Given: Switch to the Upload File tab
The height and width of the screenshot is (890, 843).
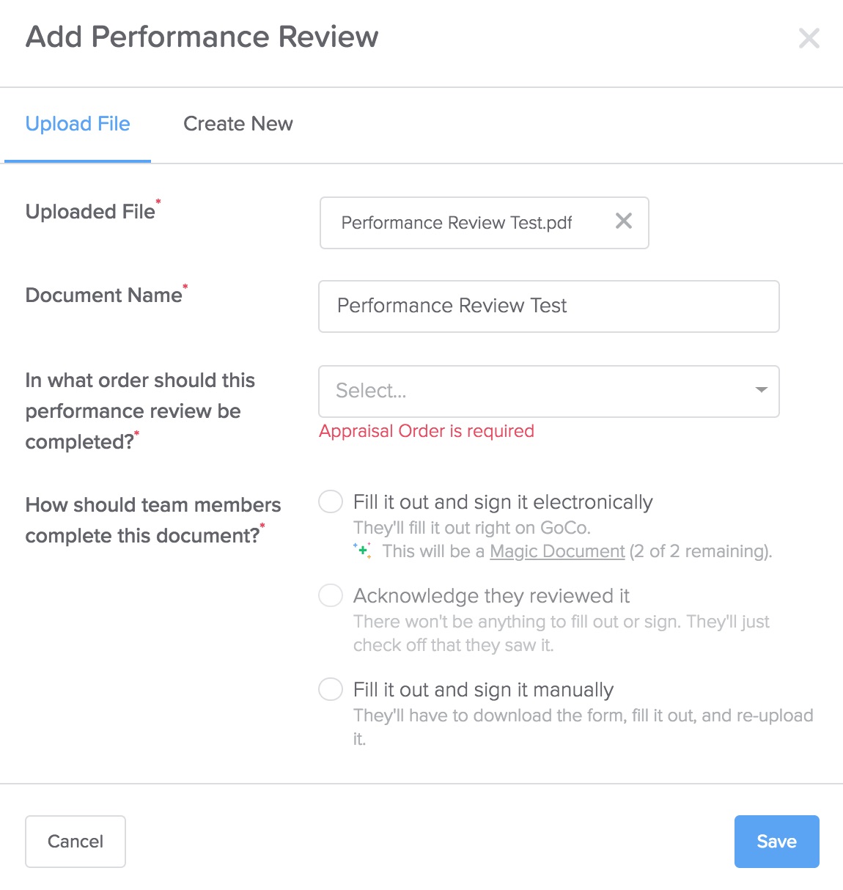Looking at the screenshot, I should (x=78, y=124).
